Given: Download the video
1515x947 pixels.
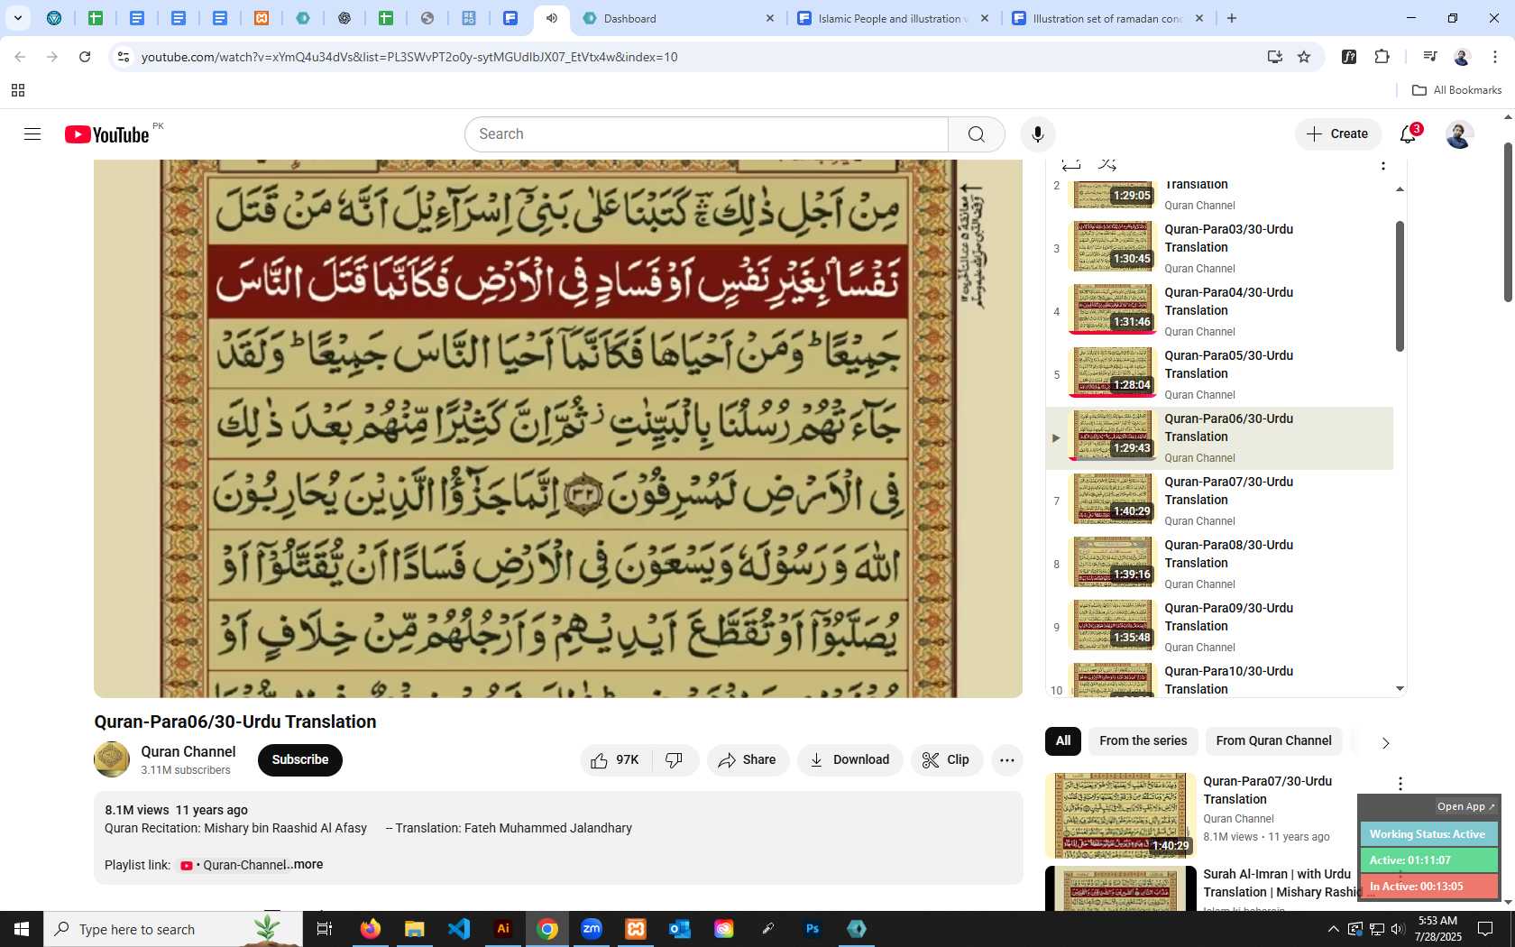Looking at the screenshot, I should click(x=849, y=760).
